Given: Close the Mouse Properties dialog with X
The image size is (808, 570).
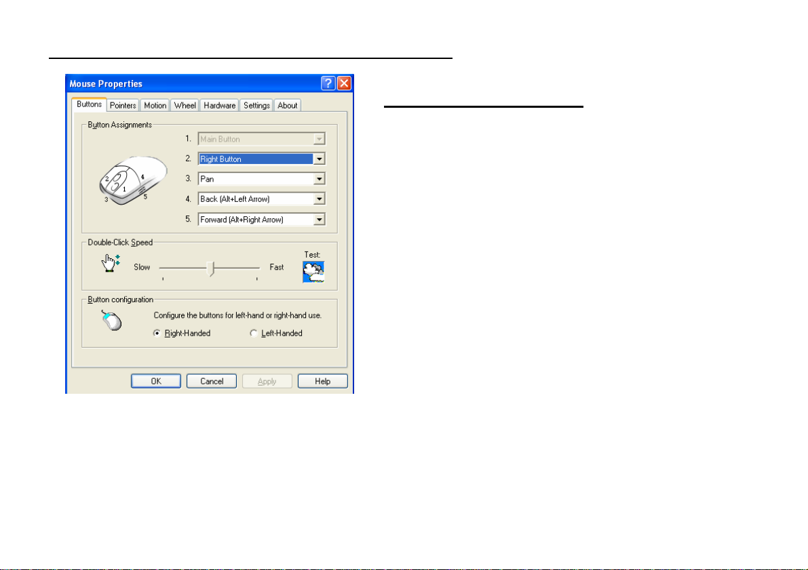Looking at the screenshot, I should (344, 83).
